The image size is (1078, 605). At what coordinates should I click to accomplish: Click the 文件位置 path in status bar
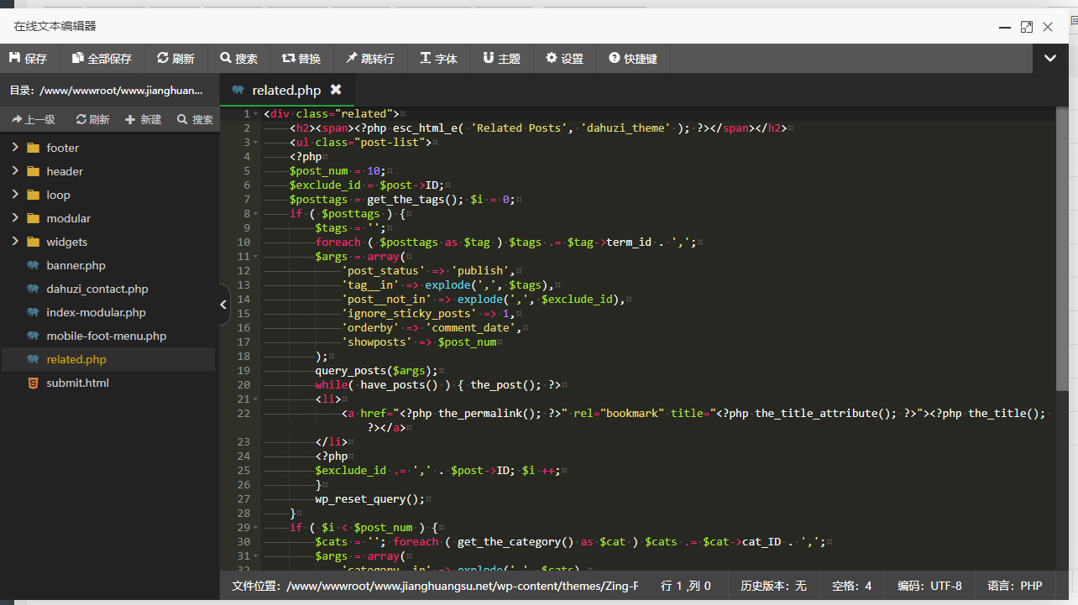[435, 586]
